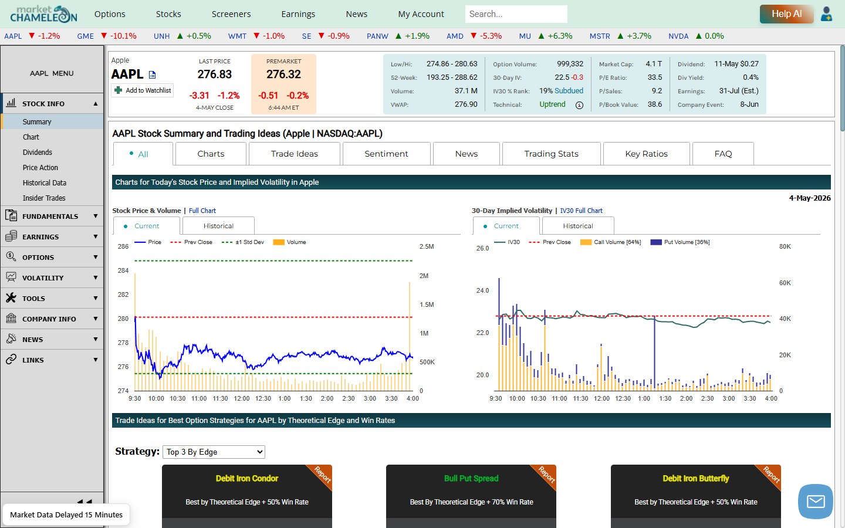Select Current on Implied Volatility chart
845x528 pixels.
pyautogui.click(x=506, y=226)
